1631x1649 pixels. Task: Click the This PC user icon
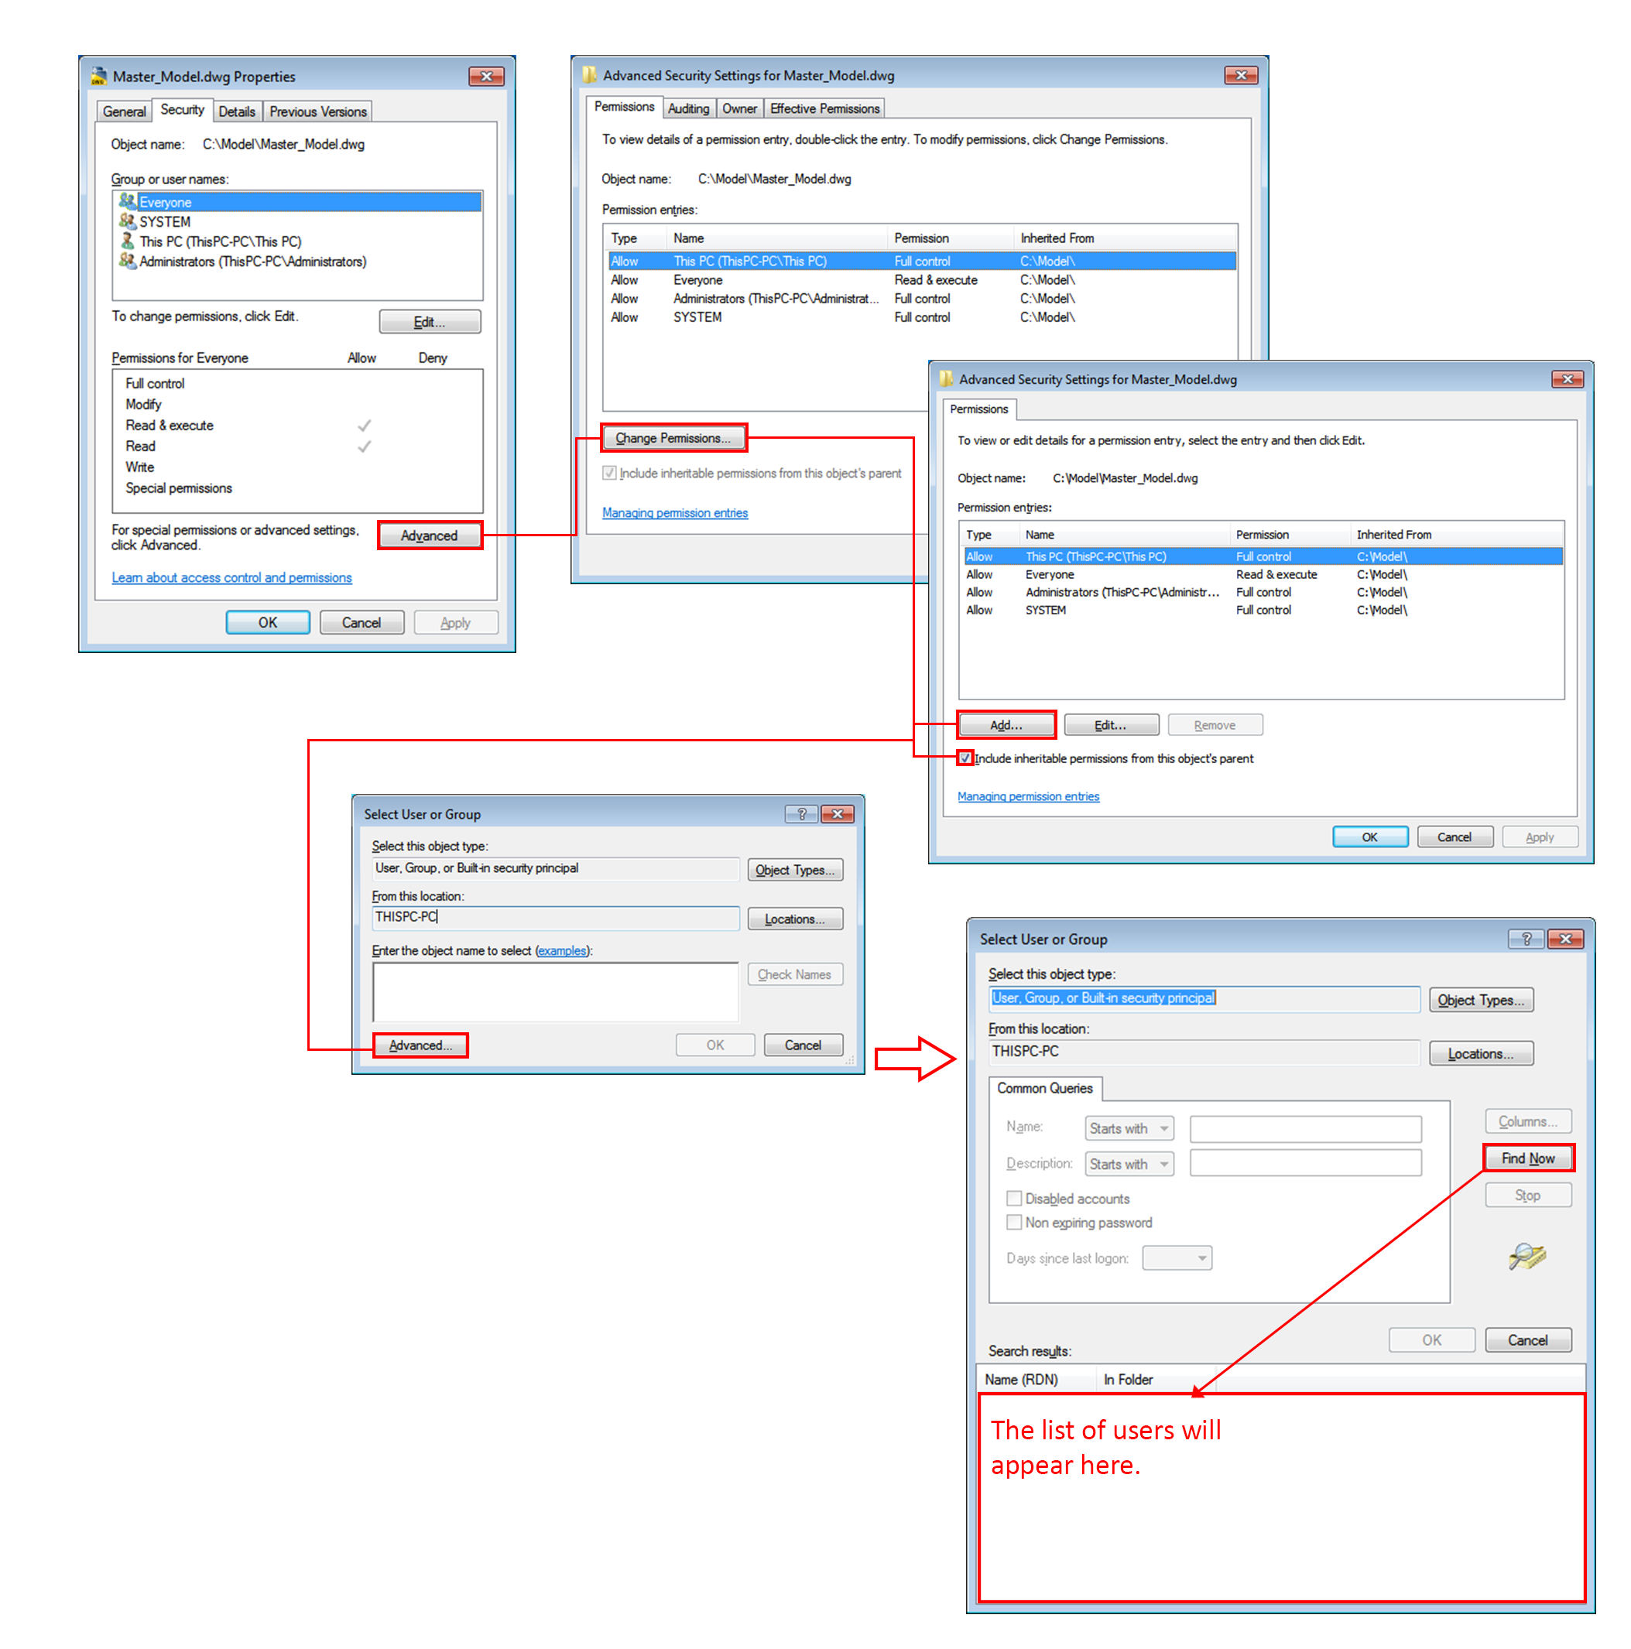point(127,241)
